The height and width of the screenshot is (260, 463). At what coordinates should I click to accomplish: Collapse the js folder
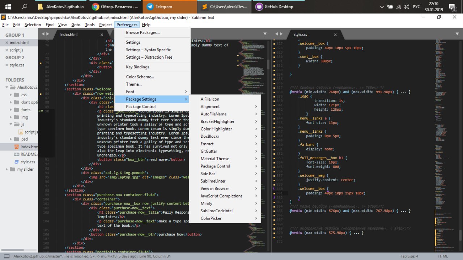point(11,124)
